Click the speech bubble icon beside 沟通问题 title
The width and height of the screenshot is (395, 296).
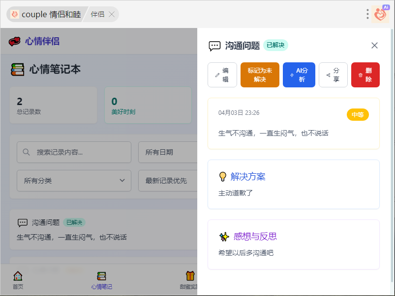click(x=214, y=46)
